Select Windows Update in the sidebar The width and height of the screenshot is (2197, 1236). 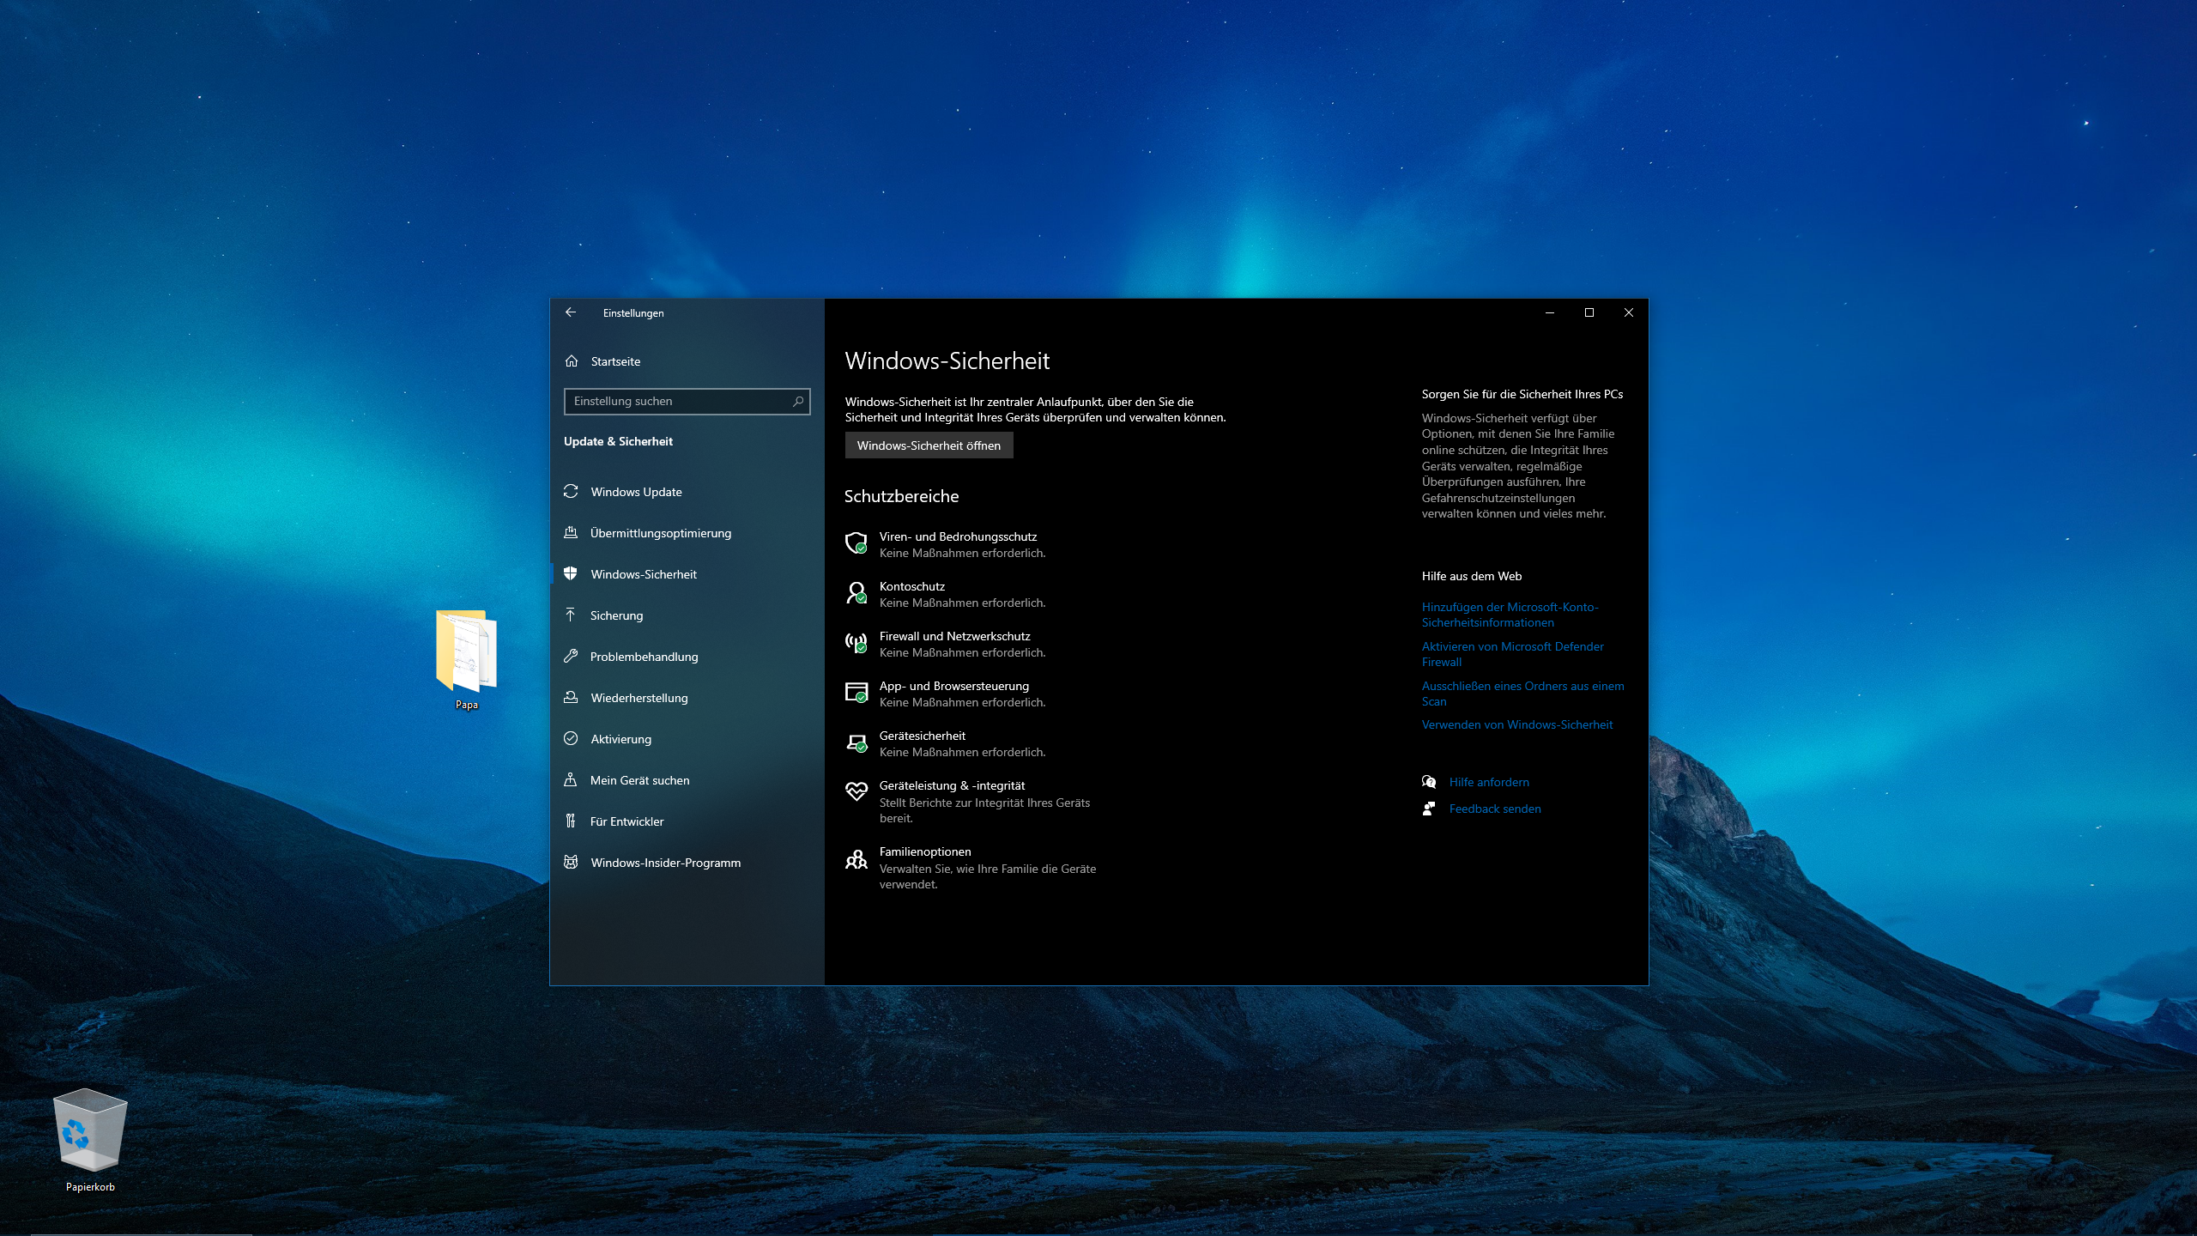click(635, 492)
